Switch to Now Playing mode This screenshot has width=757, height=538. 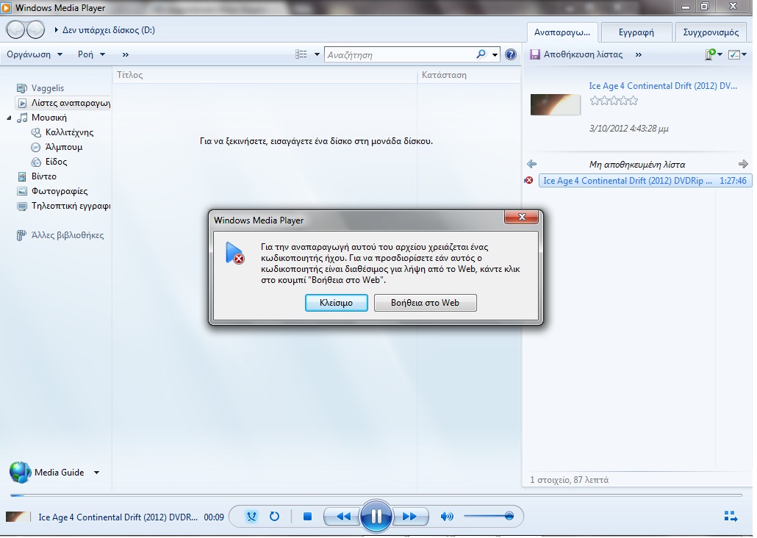point(731,516)
